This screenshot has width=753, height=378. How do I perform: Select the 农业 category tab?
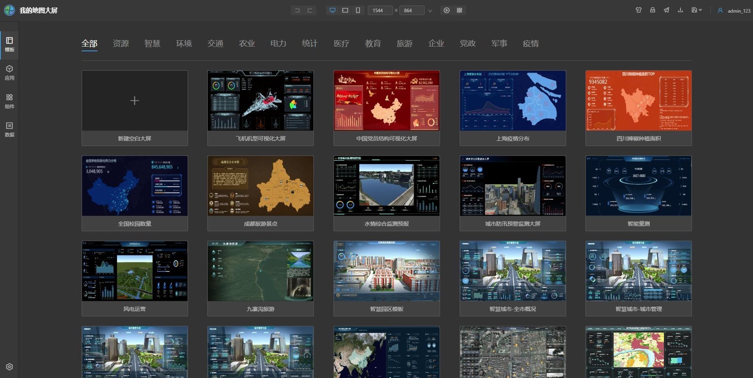[247, 43]
